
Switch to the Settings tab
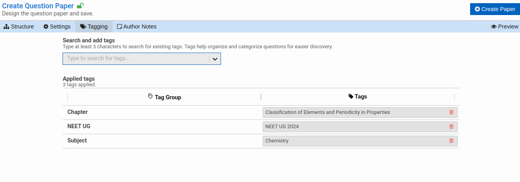(x=57, y=27)
